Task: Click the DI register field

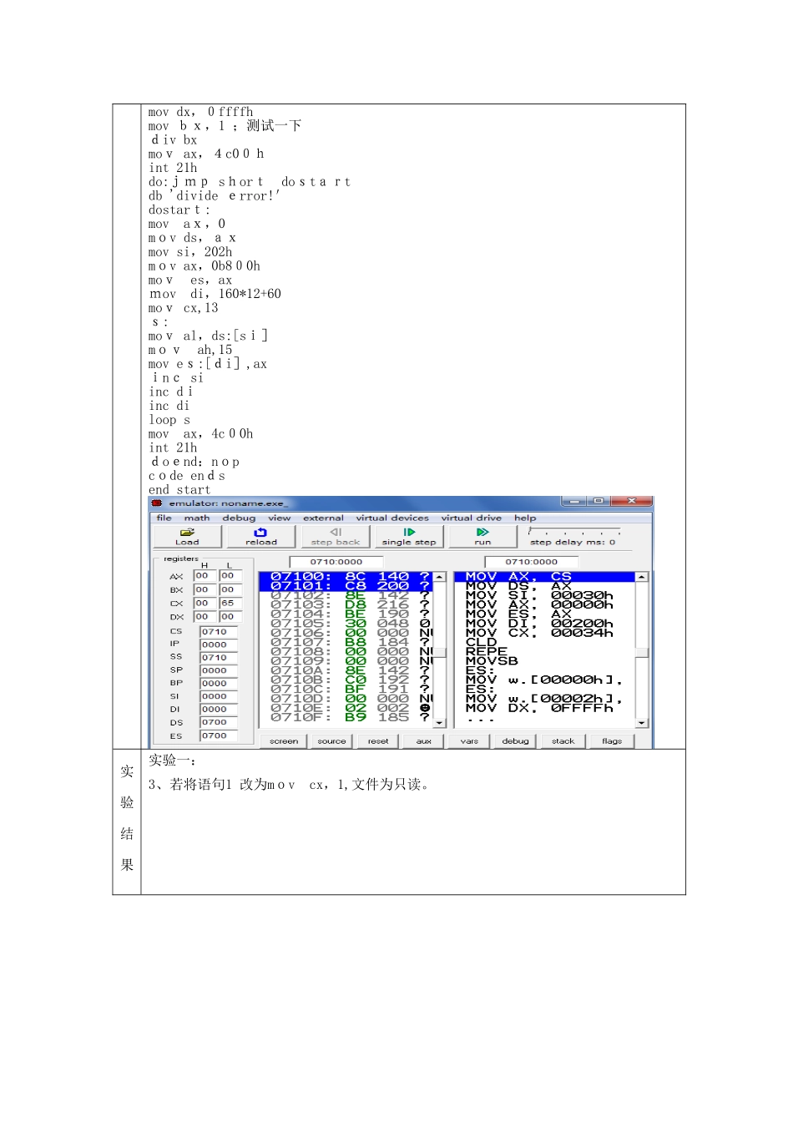Action: click(219, 710)
